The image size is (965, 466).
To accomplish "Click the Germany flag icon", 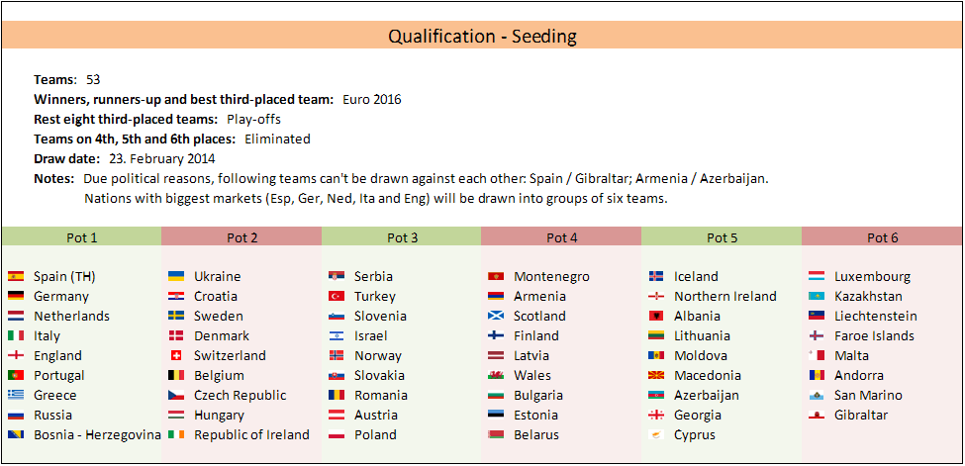I will click(15, 297).
